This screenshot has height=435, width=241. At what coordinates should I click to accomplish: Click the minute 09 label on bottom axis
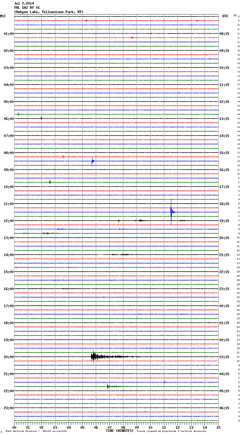pos(137,427)
